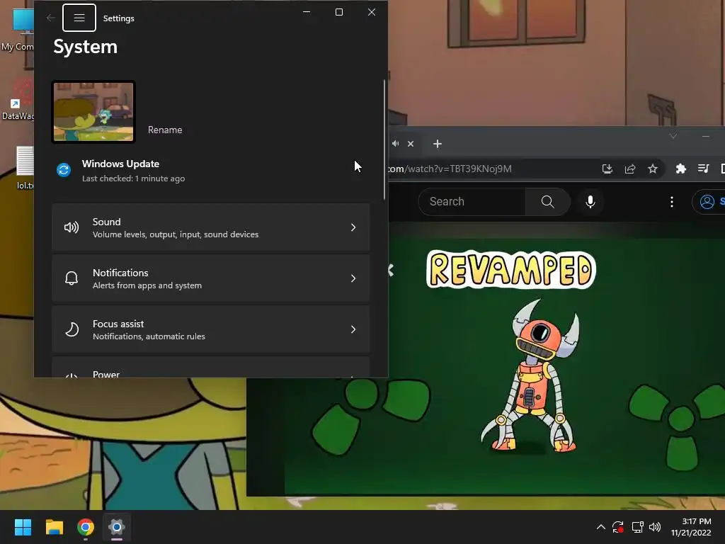Open the Power settings row
The height and width of the screenshot is (544, 725).
pos(211,368)
